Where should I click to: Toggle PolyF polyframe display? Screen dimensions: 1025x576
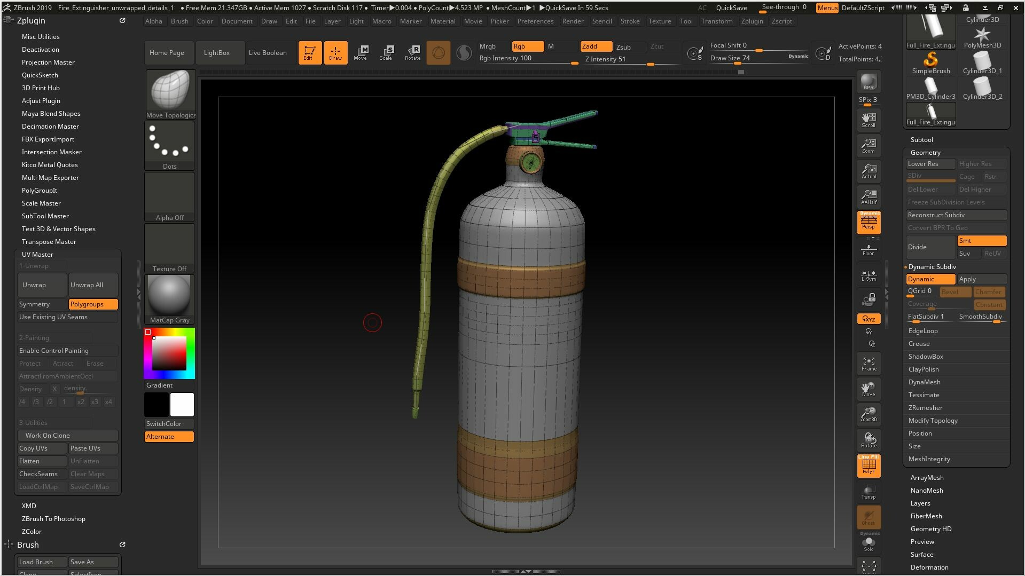[x=868, y=465]
